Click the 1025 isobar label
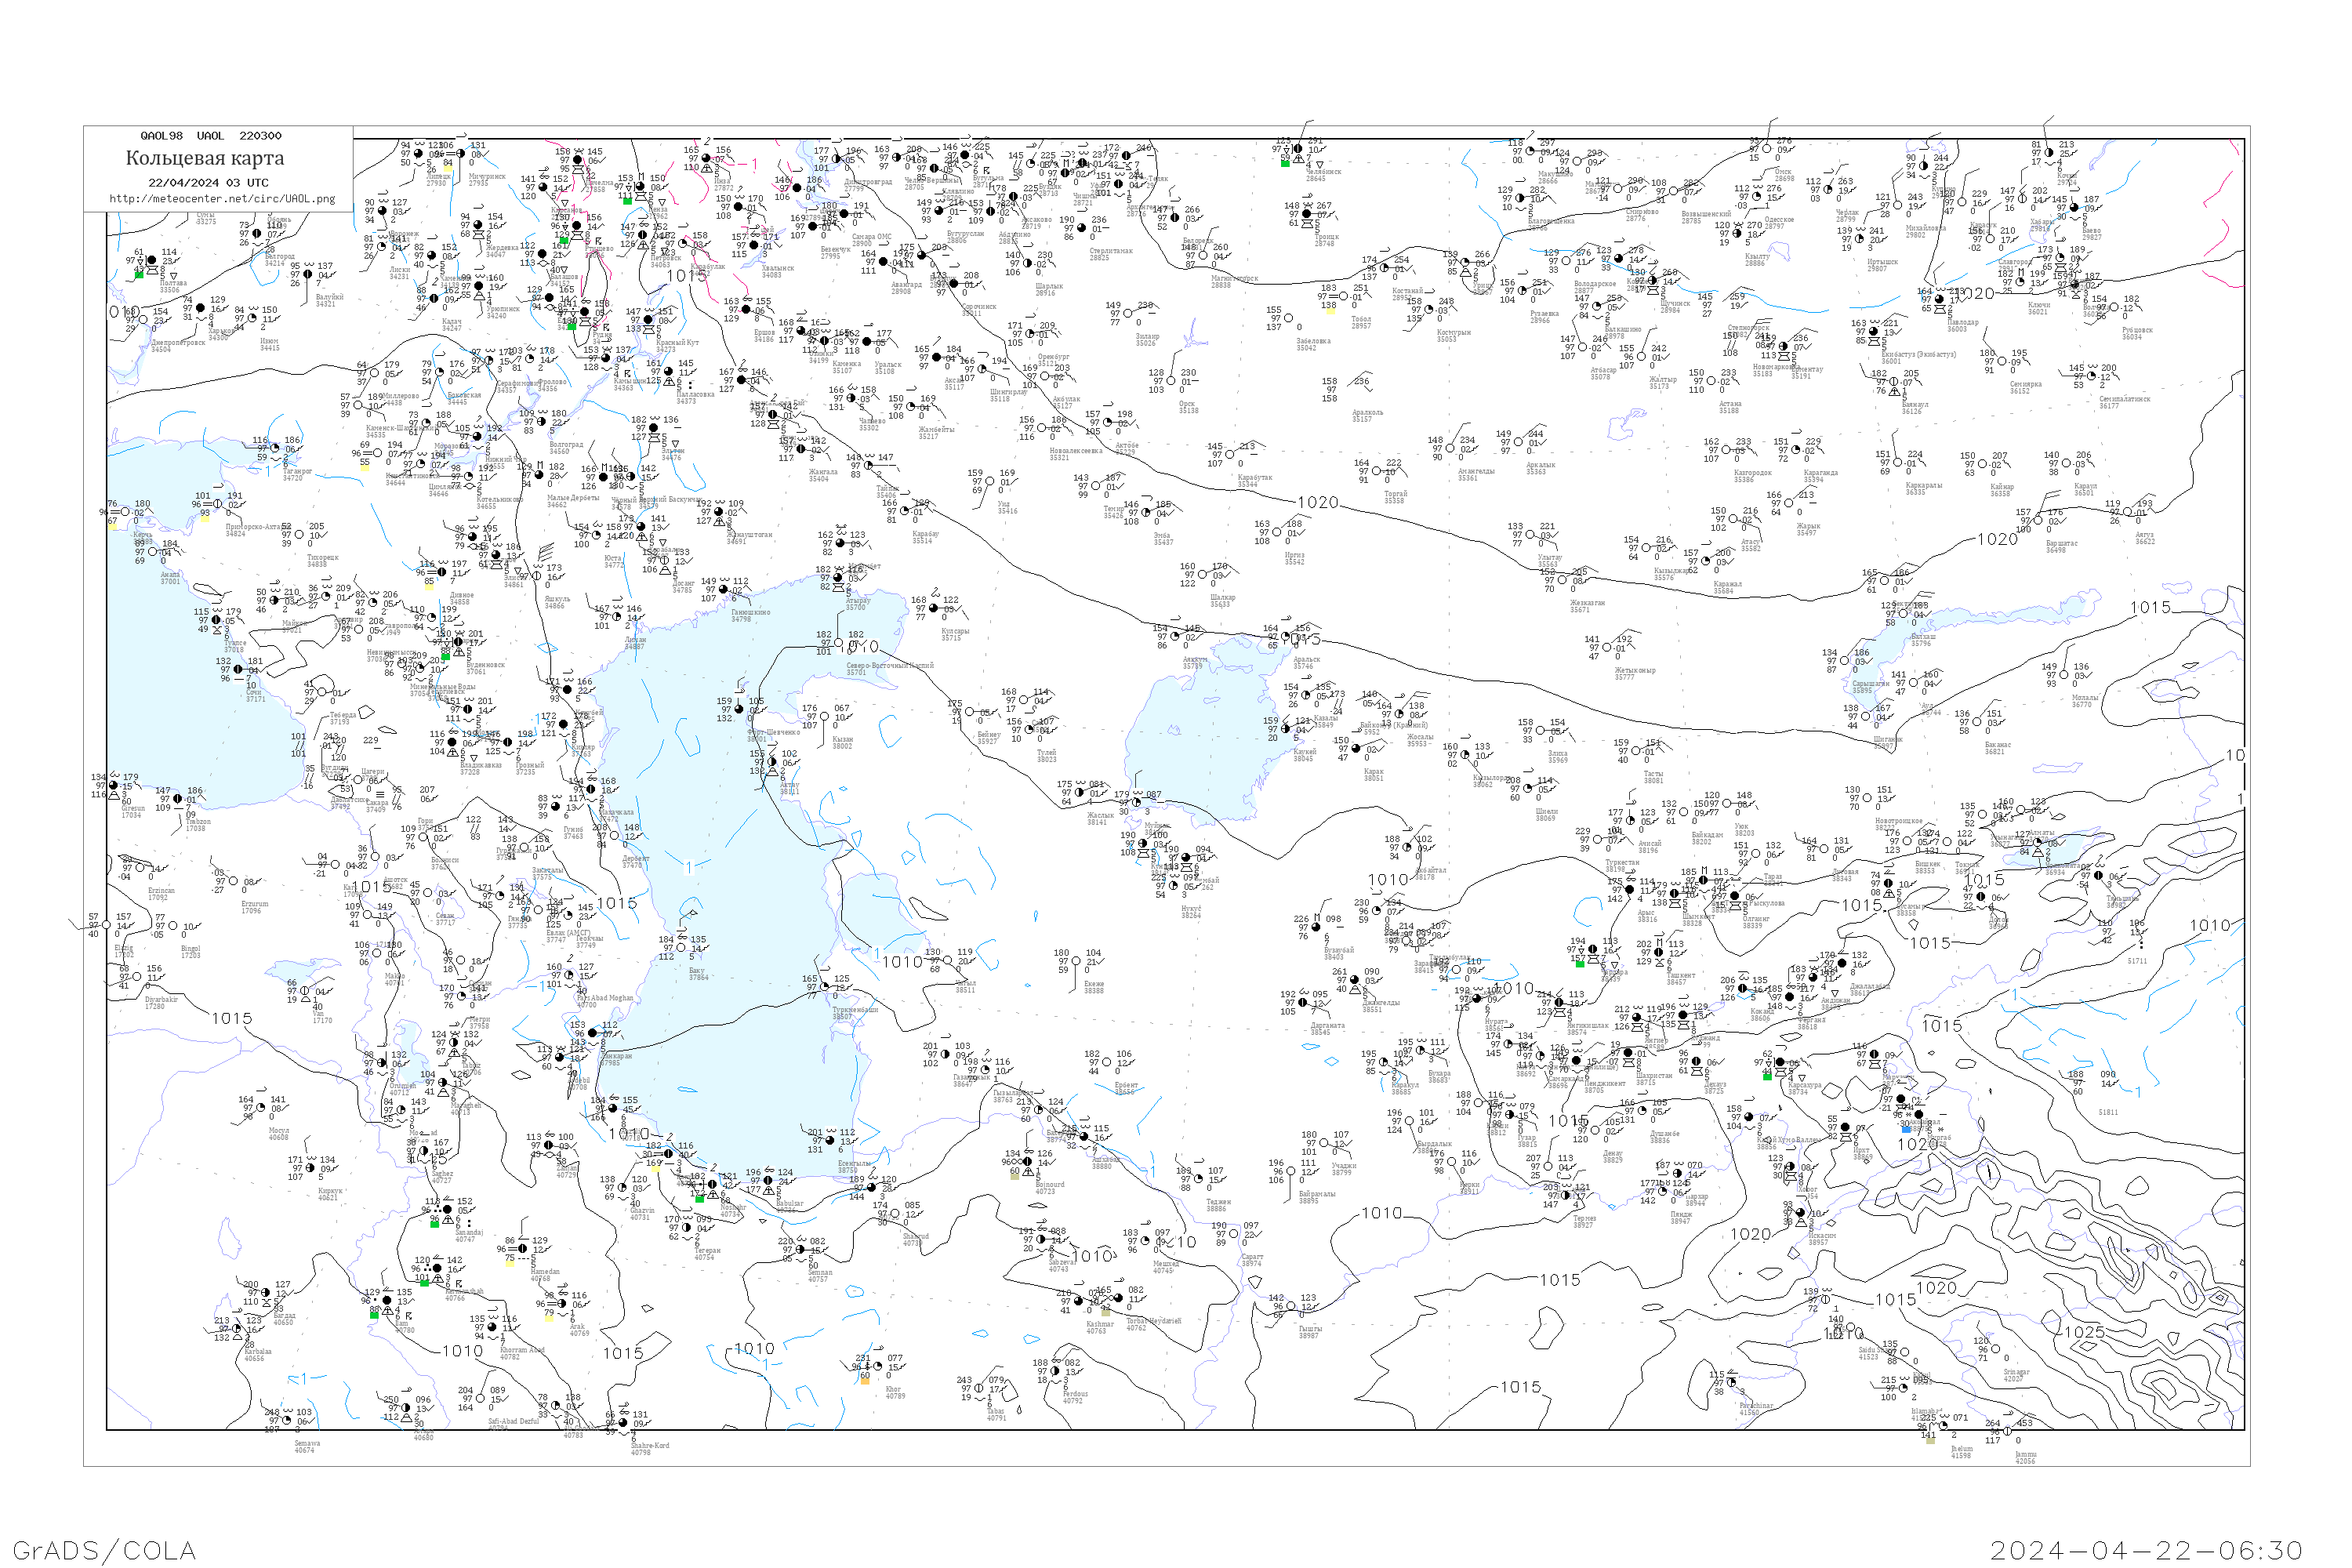 (2084, 1332)
